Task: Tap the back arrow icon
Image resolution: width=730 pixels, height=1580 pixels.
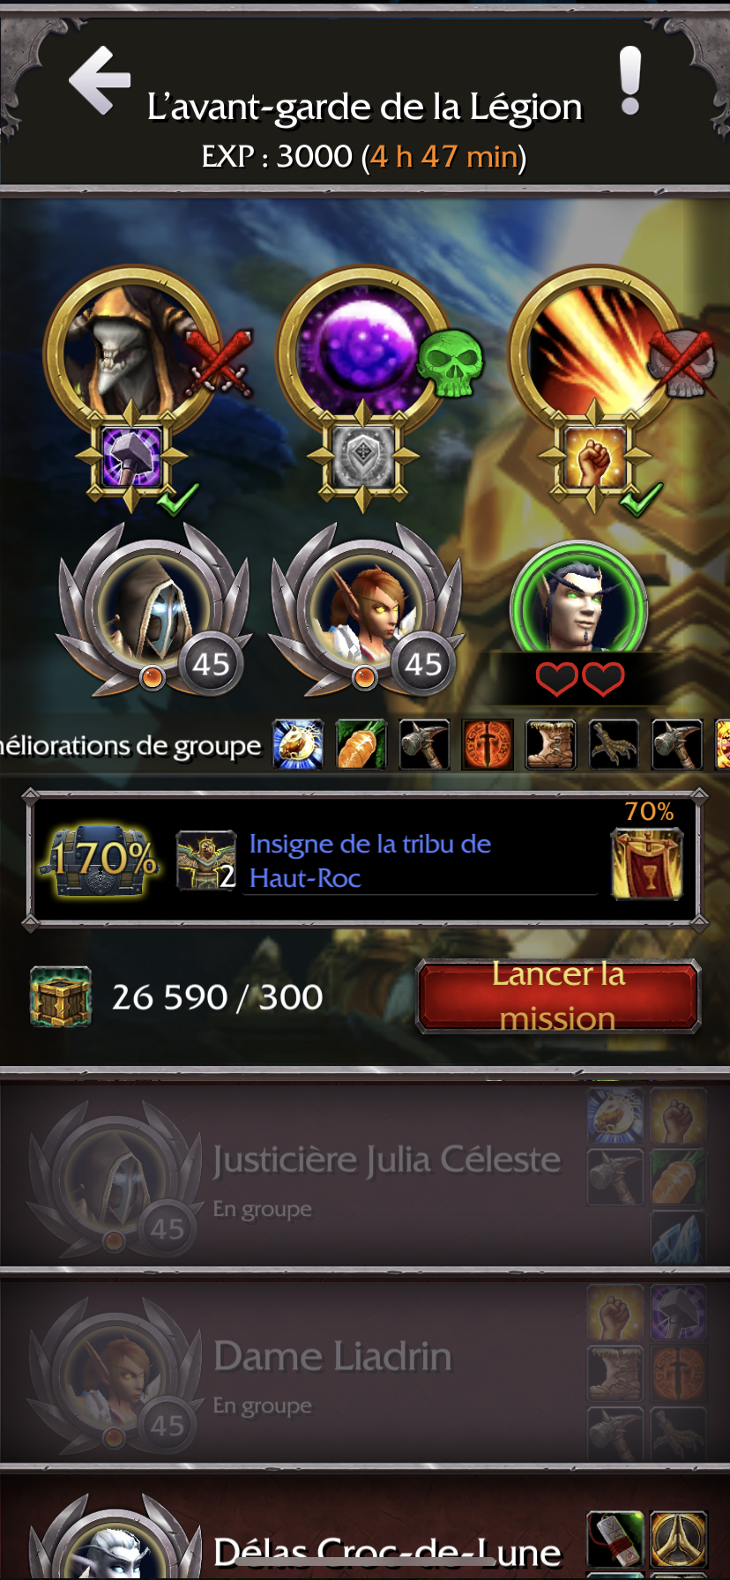Action: click(x=100, y=80)
